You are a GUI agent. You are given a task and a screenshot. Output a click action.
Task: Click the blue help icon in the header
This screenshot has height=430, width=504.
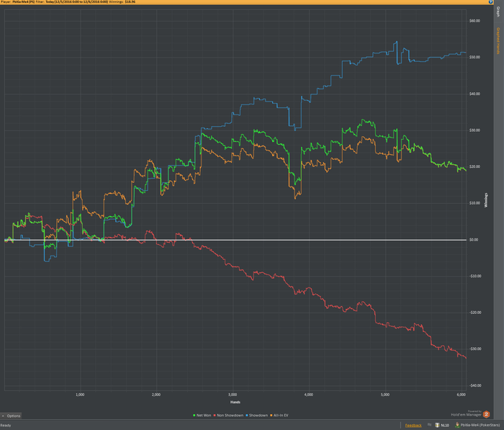point(491,2)
